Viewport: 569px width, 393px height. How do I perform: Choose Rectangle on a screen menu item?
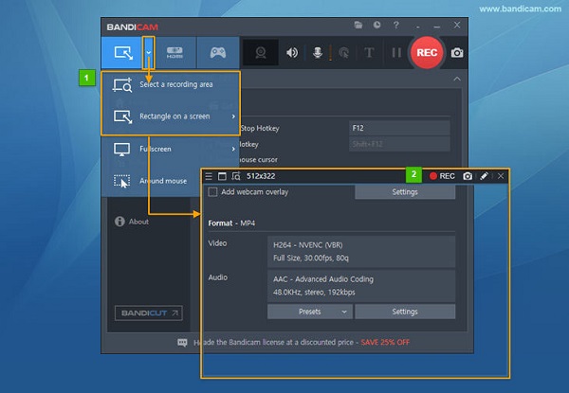pos(171,116)
